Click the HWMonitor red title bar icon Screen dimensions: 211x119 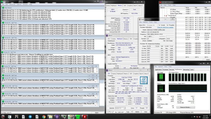(x=160, y=2)
